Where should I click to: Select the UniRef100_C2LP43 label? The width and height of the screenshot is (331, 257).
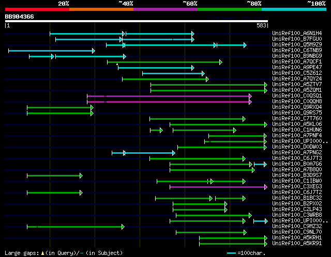[x=297, y=210]
